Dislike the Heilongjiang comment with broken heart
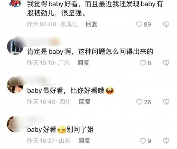The height and width of the screenshot is (149, 177). (166, 24)
